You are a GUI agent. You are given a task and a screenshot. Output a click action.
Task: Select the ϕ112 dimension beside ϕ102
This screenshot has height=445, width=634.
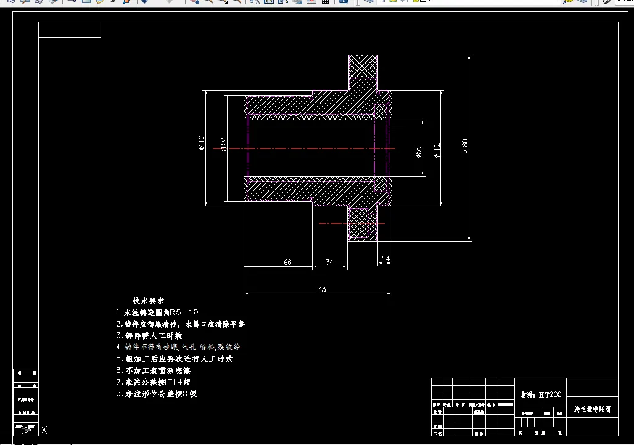[x=202, y=142]
